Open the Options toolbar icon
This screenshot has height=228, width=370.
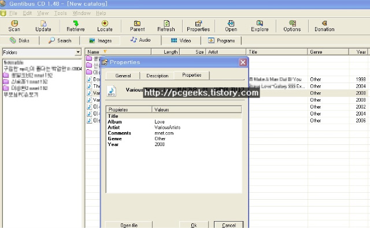292,25
